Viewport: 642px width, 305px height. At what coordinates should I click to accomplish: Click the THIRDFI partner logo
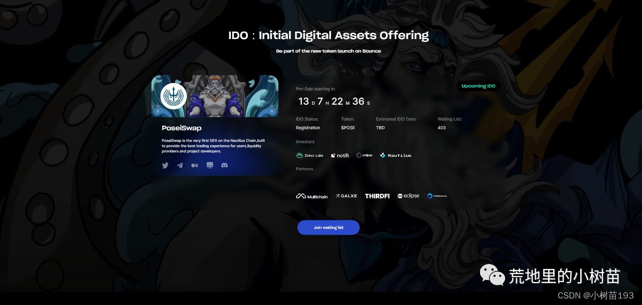(x=377, y=196)
